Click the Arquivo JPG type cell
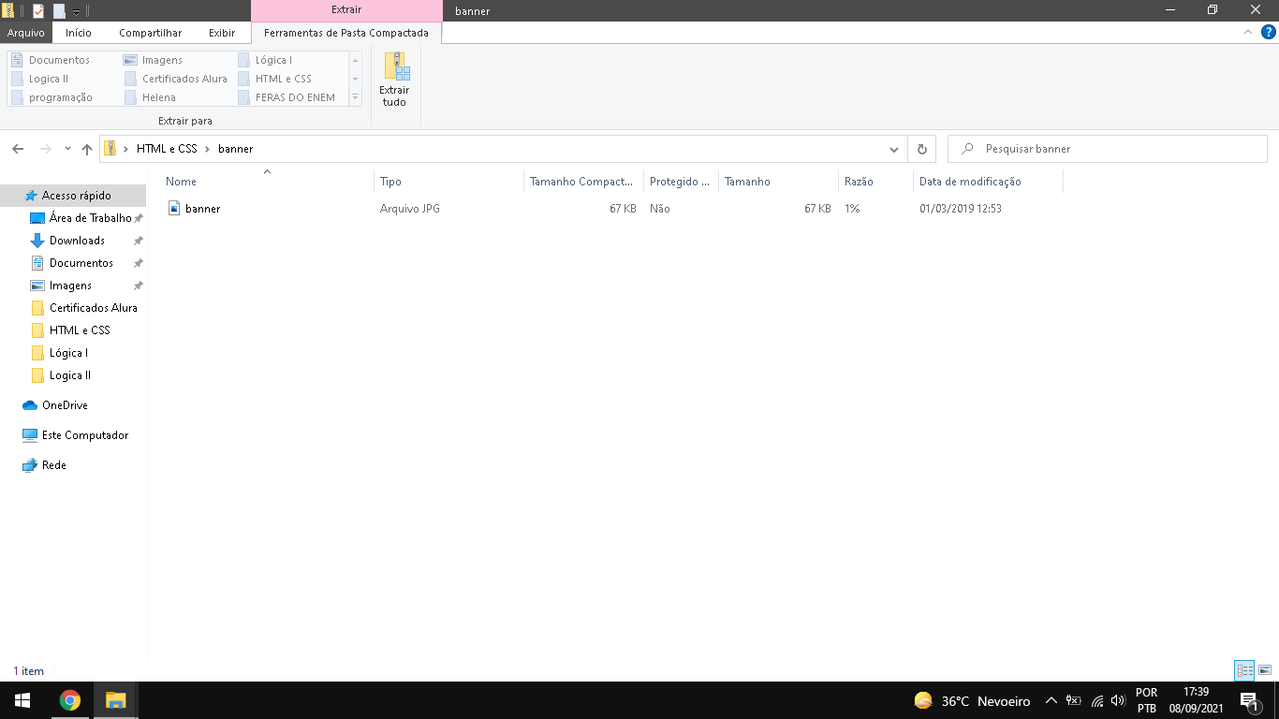 pyautogui.click(x=410, y=209)
